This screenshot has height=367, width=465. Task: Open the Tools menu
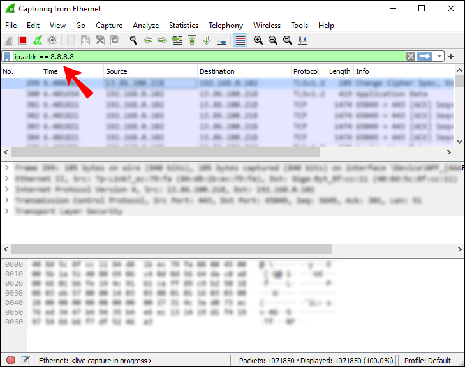[x=300, y=26]
